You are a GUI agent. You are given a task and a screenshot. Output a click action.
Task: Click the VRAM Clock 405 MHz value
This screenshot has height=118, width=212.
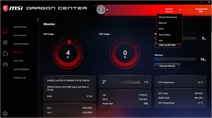coord(199,98)
